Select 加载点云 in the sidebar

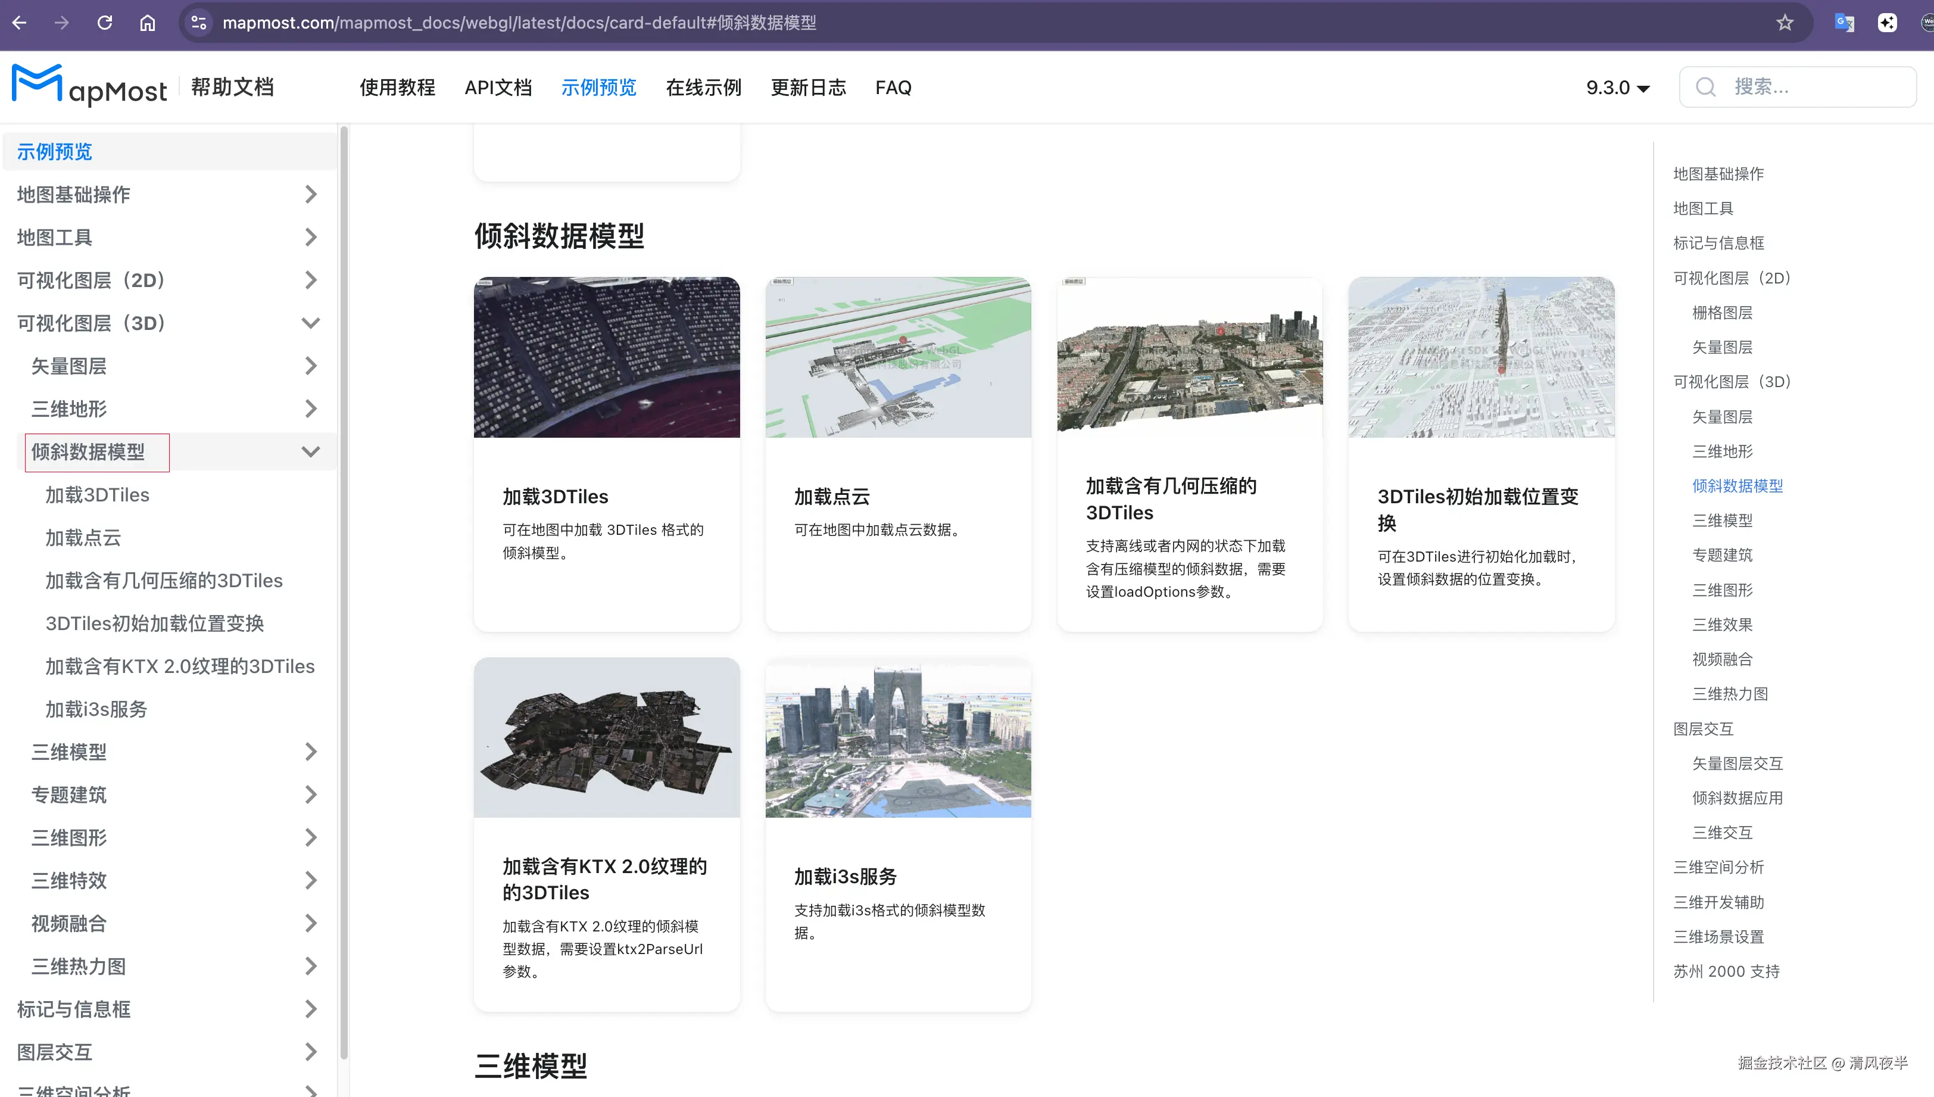[83, 538]
